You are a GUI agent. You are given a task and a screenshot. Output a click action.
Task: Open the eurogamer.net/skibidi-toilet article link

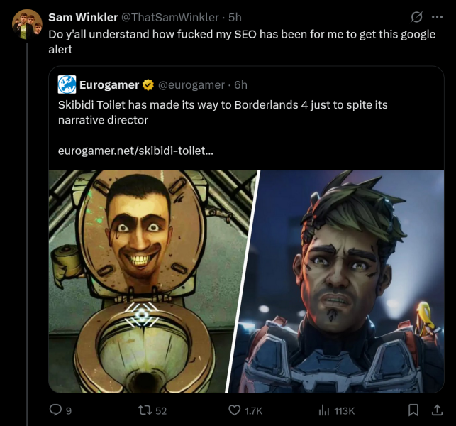[135, 151]
